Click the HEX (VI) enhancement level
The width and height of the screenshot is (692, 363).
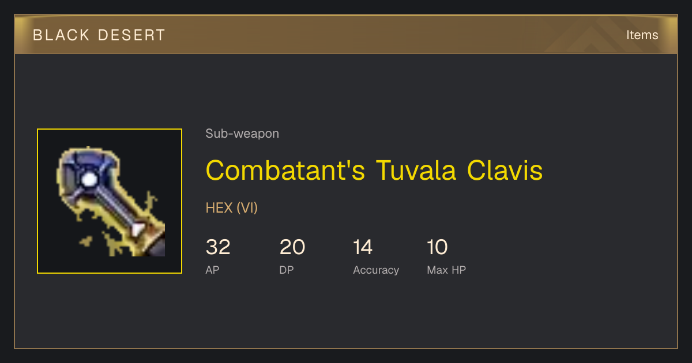click(x=232, y=208)
